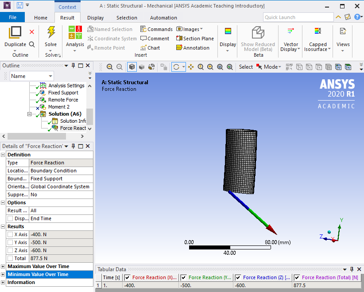Click the Duplicate outline icon

(x=15, y=33)
